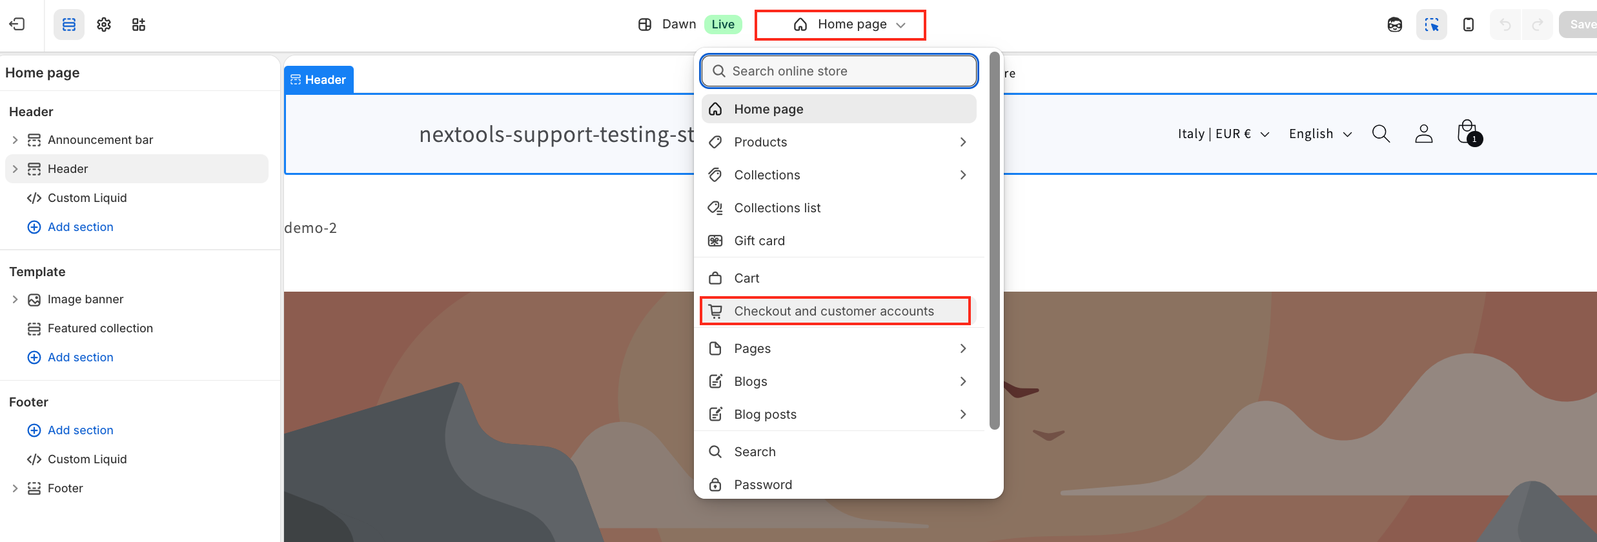Viewport: 1597px width, 542px height.
Task: Open theme settings gear icon
Action: pyautogui.click(x=104, y=25)
